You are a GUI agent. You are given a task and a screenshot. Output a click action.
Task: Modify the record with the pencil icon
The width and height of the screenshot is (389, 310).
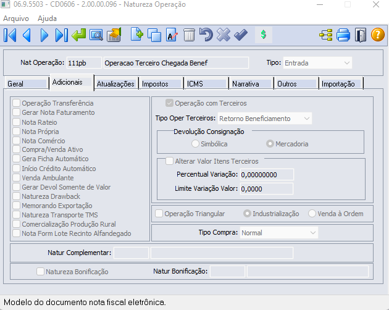[172, 35]
